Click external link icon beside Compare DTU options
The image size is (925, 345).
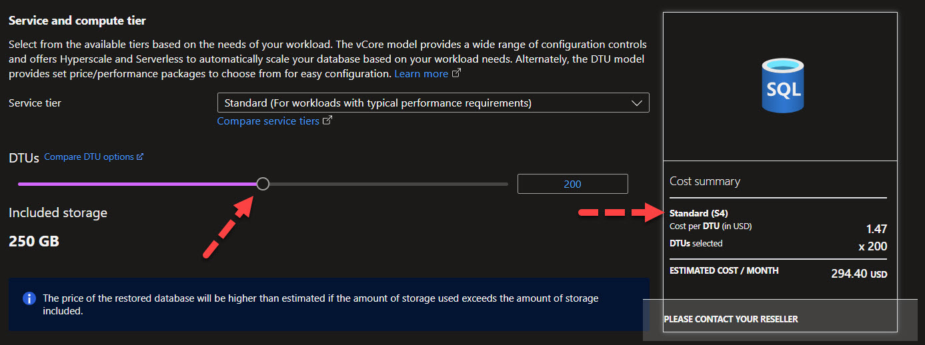[x=140, y=157]
